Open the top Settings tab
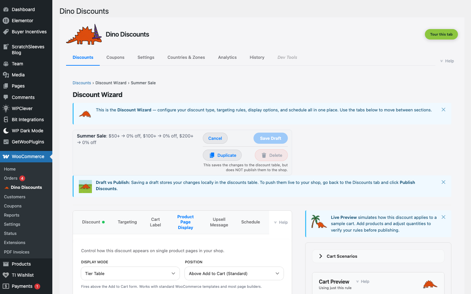The image size is (471, 294). 146,57
